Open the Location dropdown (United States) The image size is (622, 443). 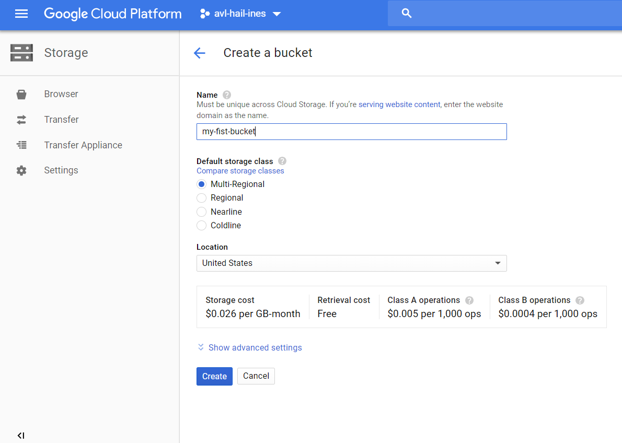pyautogui.click(x=351, y=263)
